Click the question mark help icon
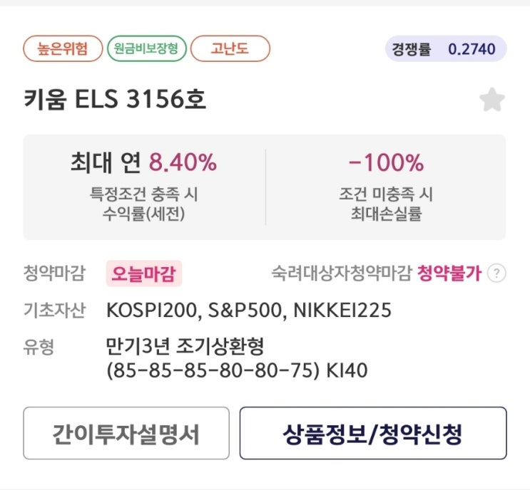Screen dimensions: 530x490 click(x=496, y=273)
